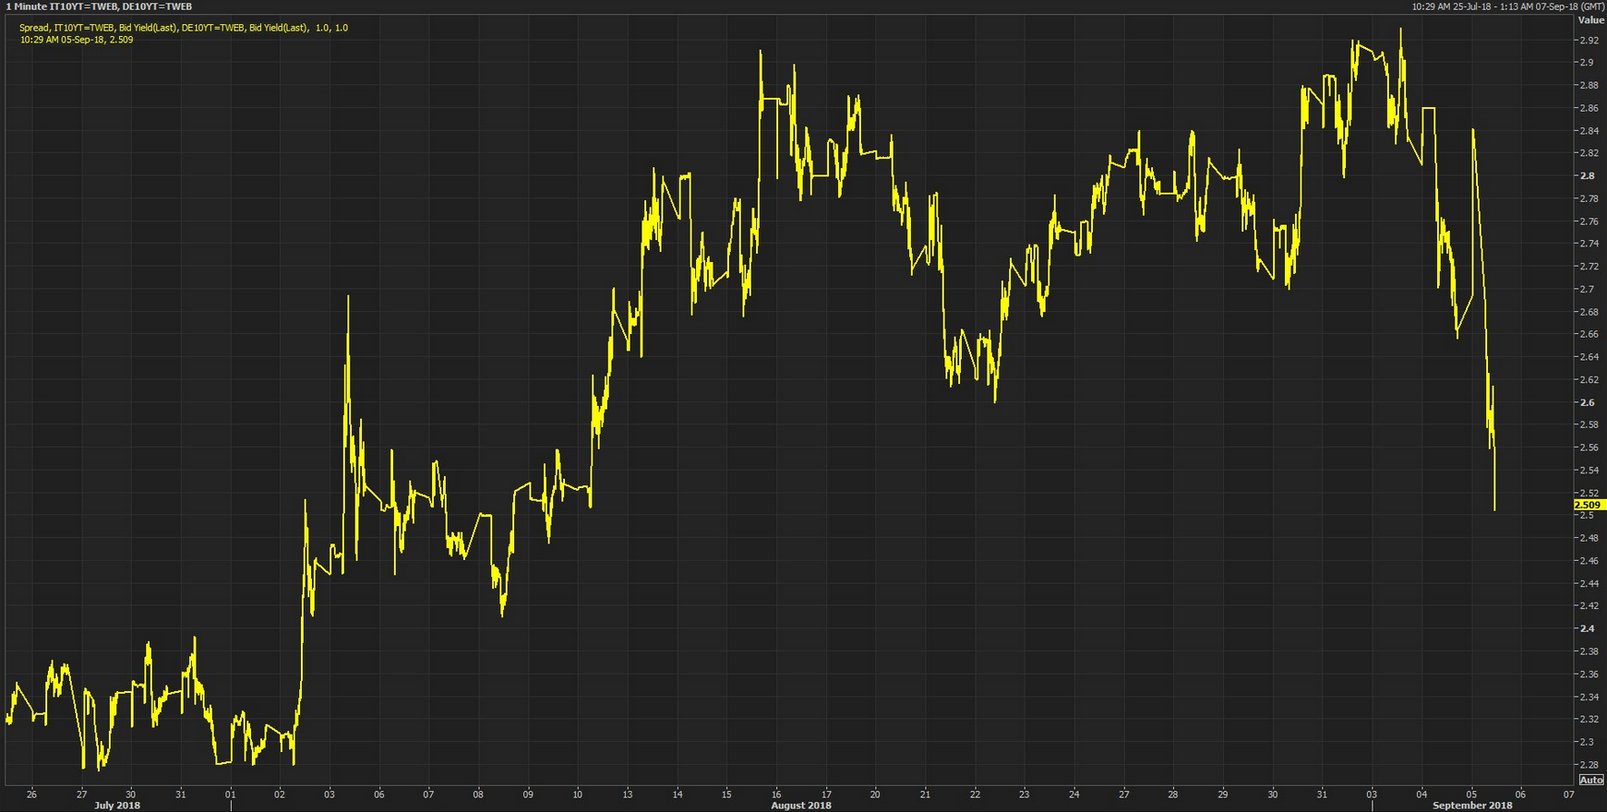
Task: Click date 05 on the time axis
Action: (x=1471, y=794)
